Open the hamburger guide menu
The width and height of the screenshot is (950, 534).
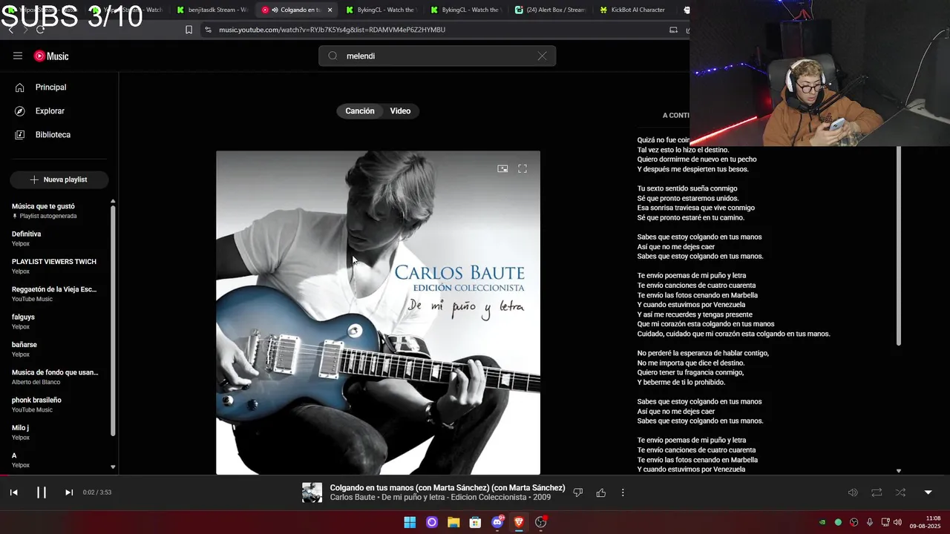[x=18, y=56]
